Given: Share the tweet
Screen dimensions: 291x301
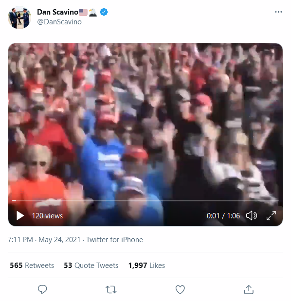Looking at the screenshot, I should (x=249, y=289).
